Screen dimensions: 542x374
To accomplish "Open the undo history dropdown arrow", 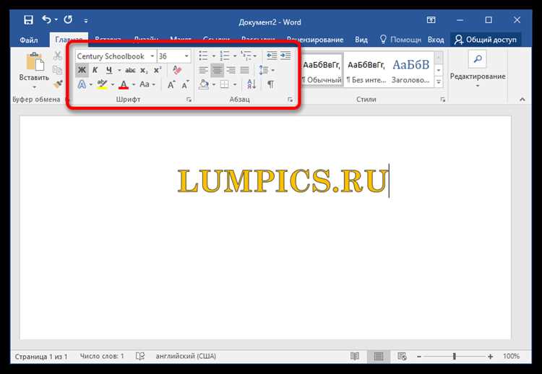I will click(x=56, y=20).
